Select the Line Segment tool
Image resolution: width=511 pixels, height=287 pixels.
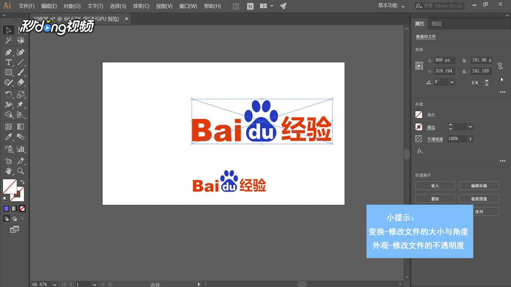coord(21,62)
